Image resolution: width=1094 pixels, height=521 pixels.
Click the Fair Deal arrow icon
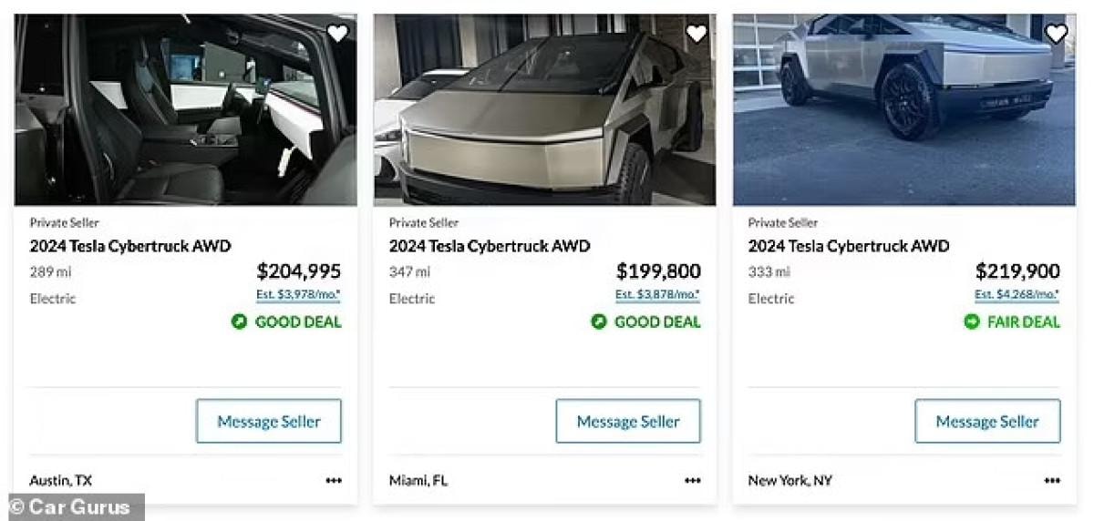[972, 322]
